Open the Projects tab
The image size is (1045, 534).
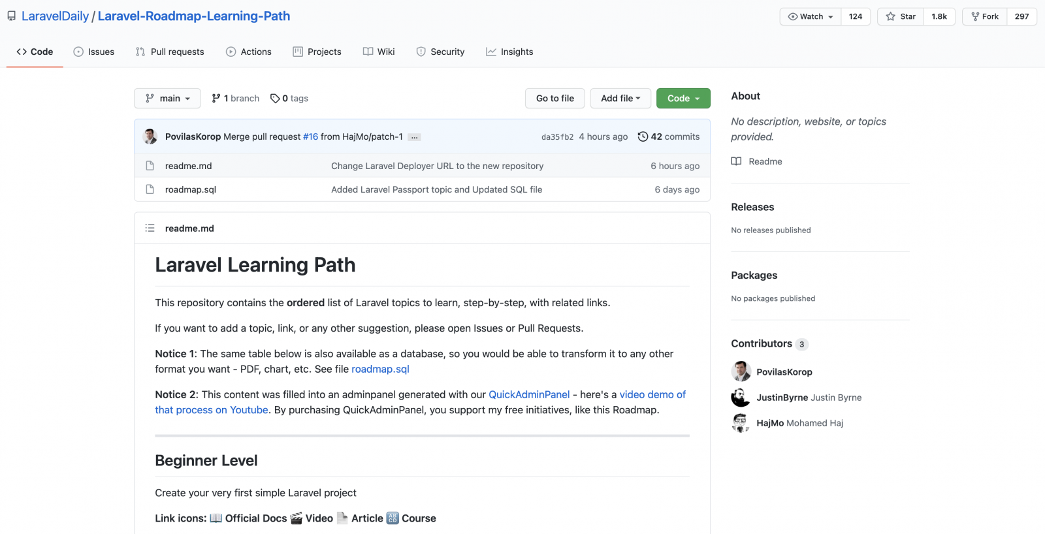click(x=317, y=52)
